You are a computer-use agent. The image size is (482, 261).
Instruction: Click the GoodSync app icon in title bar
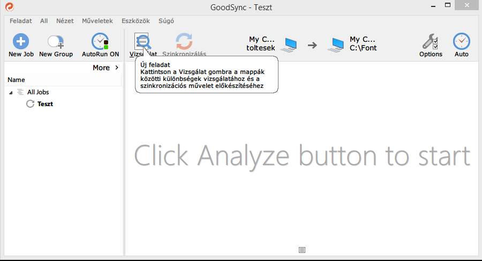[9, 6]
